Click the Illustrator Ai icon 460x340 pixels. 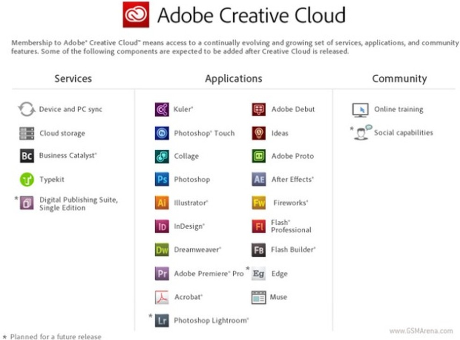point(162,203)
